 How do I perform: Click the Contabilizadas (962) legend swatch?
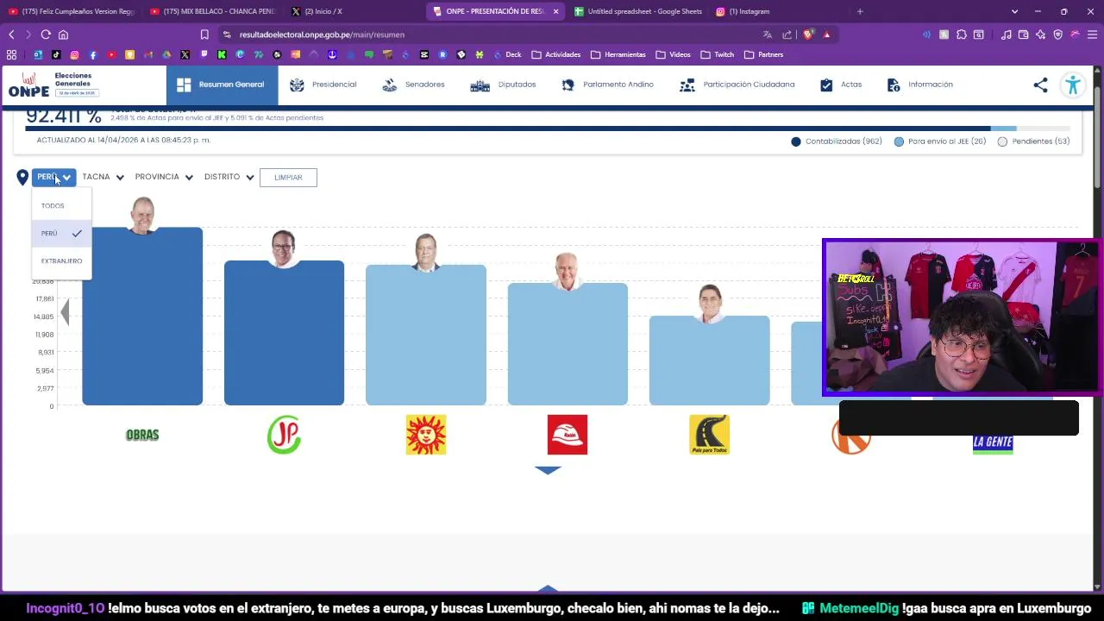pyautogui.click(x=796, y=141)
